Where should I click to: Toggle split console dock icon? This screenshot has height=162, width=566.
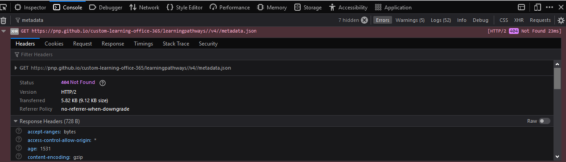[x=521, y=7]
